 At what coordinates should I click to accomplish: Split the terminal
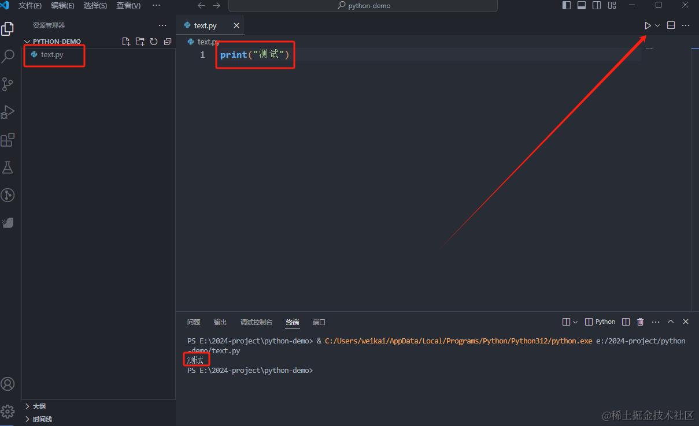[626, 322]
